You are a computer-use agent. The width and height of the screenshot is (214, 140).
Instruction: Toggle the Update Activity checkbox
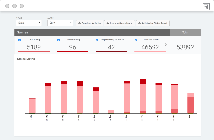click(58, 40)
